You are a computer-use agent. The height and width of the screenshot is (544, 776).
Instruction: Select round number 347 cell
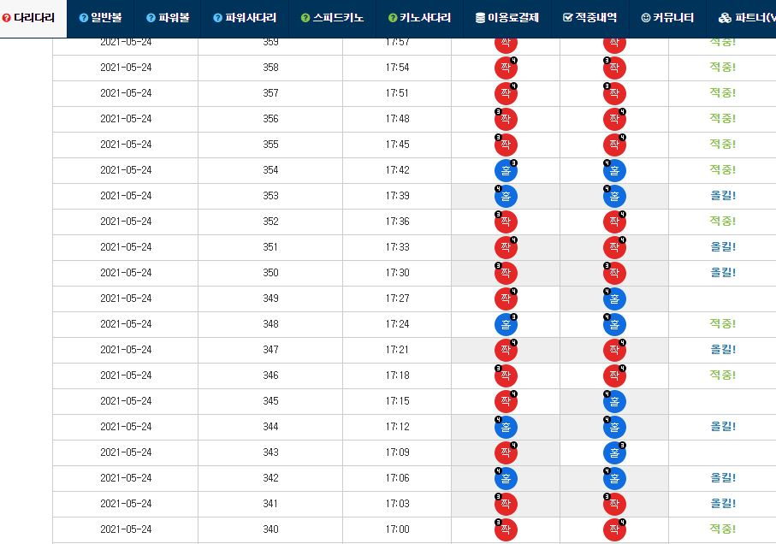(x=270, y=350)
